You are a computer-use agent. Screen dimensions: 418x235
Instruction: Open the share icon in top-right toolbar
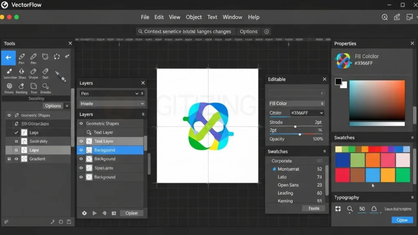(x=397, y=17)
